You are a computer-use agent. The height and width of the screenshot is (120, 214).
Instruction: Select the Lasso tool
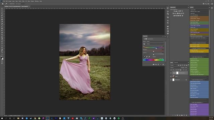click(2, 13)
